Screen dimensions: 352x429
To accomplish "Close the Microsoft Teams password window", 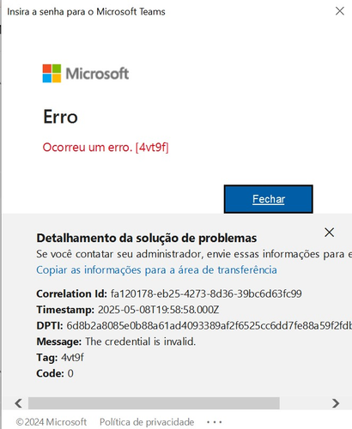I will (340, 11).
